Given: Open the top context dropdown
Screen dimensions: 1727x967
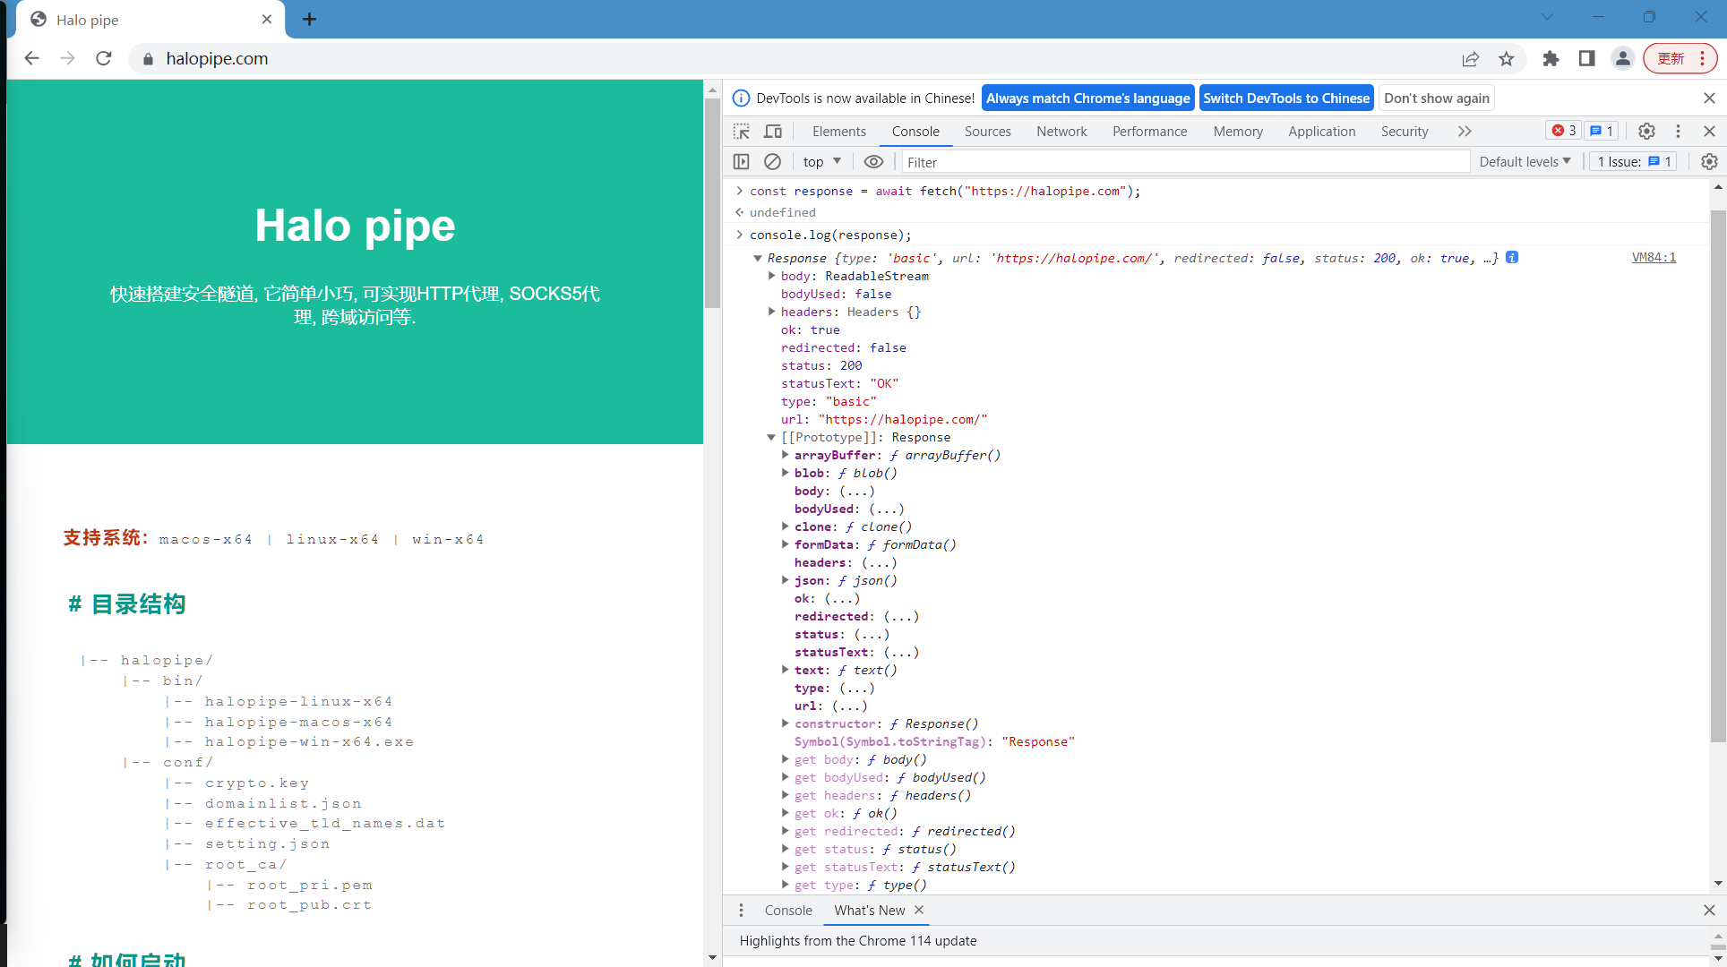Looking at the screenshot, I should [x=821, y=161].
